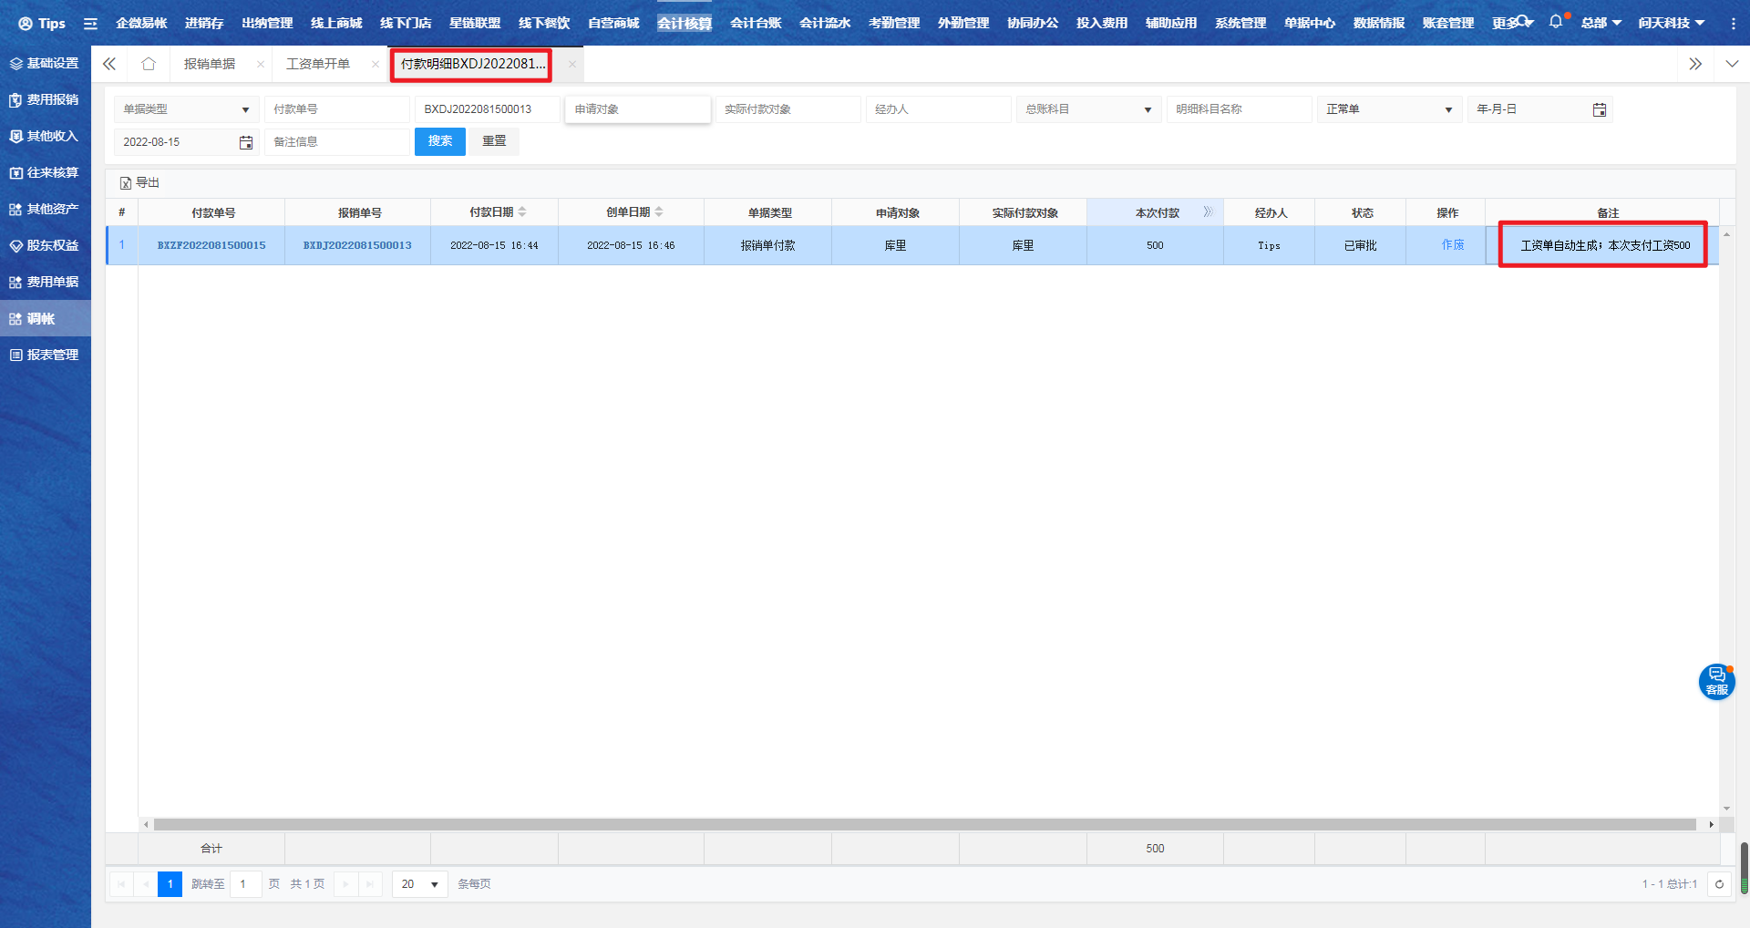Click the notification bell icon
The width and height of the screenshot is (1750, 928).
pyautogui.click(x=1555, y=22)
